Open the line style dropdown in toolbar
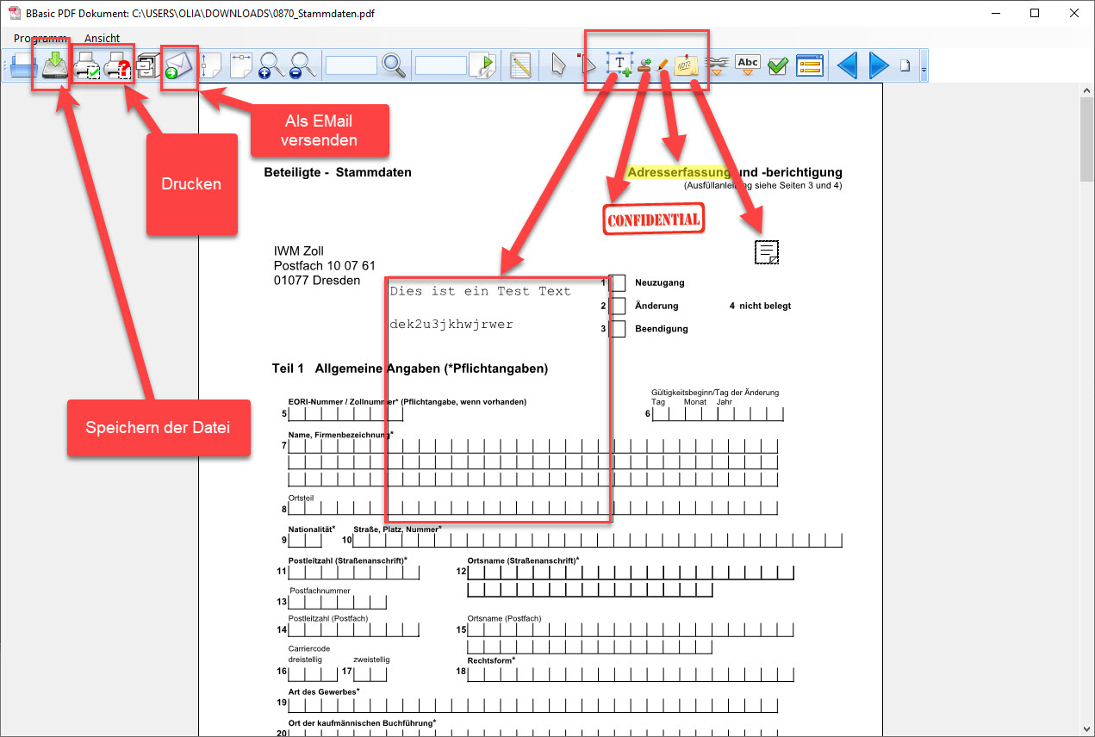The width and height of the screenshot is (1095, 737). coord(717,65)
